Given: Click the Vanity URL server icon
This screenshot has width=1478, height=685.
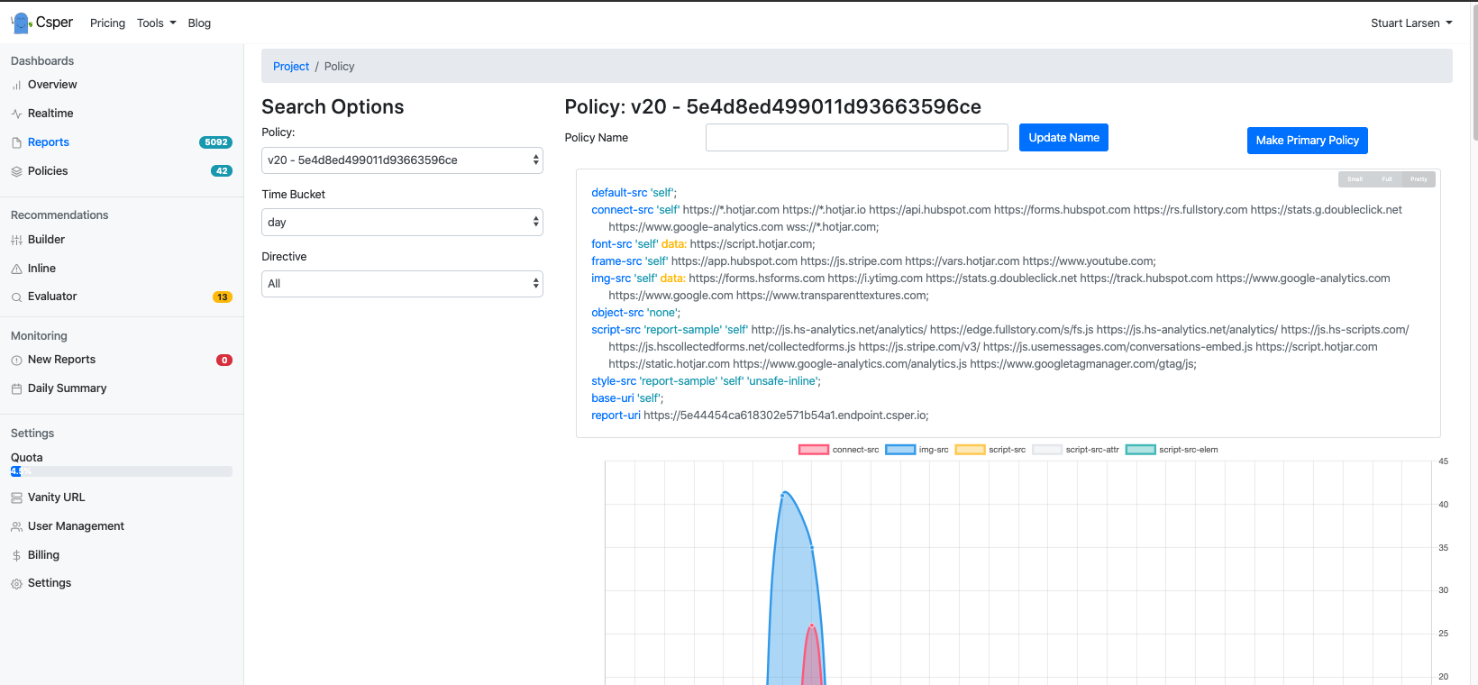Looking at the screenshot, I should (16, 498).
